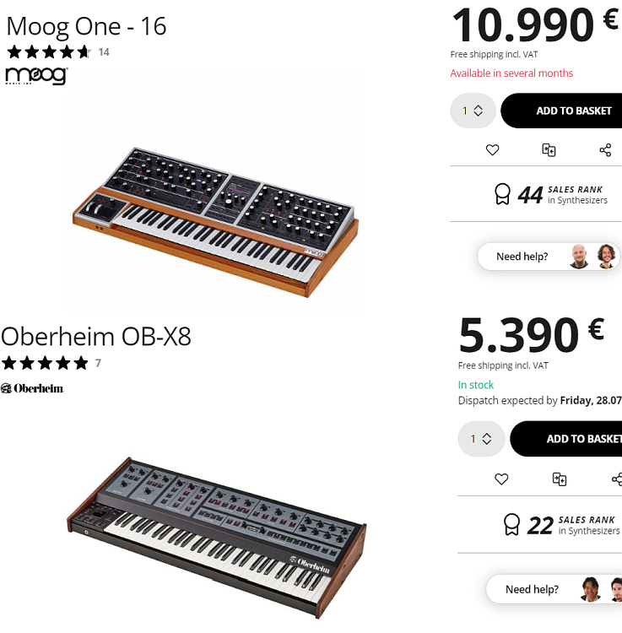Add Oberheim OB-X8 to basket
Screen dimensions: 622x633
(x=566, y=439)
